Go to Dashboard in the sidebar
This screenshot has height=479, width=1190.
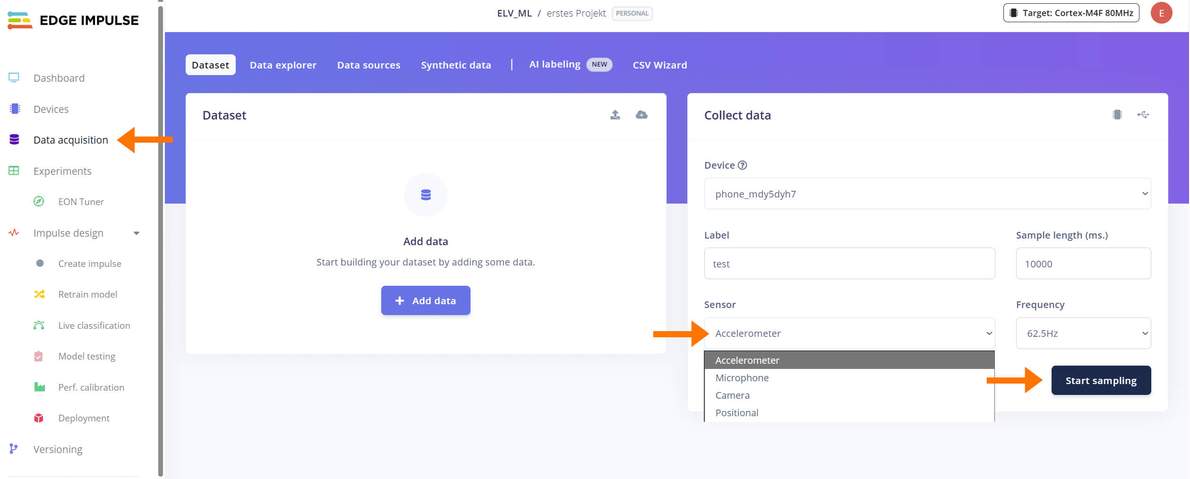coord(59,78)
